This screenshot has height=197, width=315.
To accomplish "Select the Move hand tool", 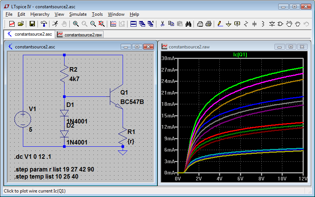I will 289,24.
